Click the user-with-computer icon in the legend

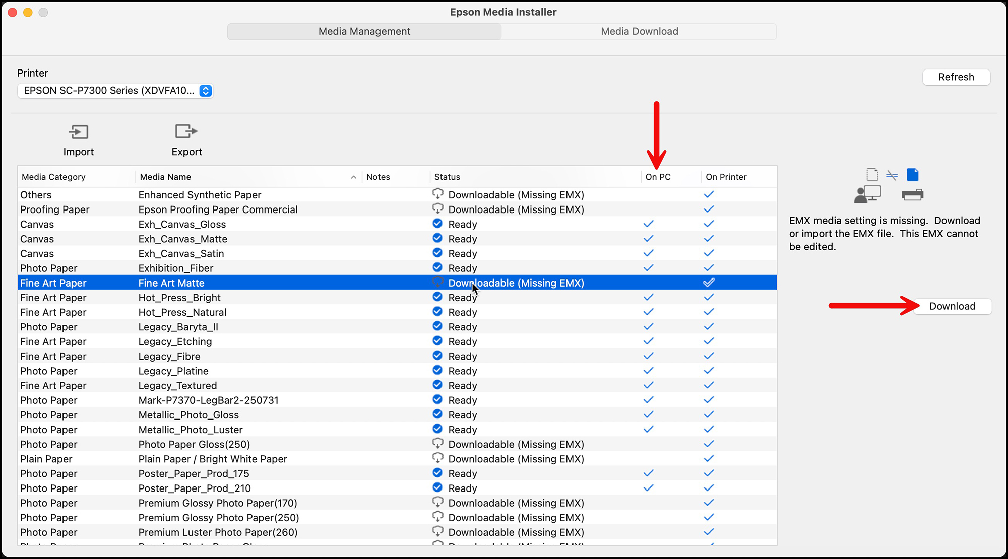pos(867,194)
